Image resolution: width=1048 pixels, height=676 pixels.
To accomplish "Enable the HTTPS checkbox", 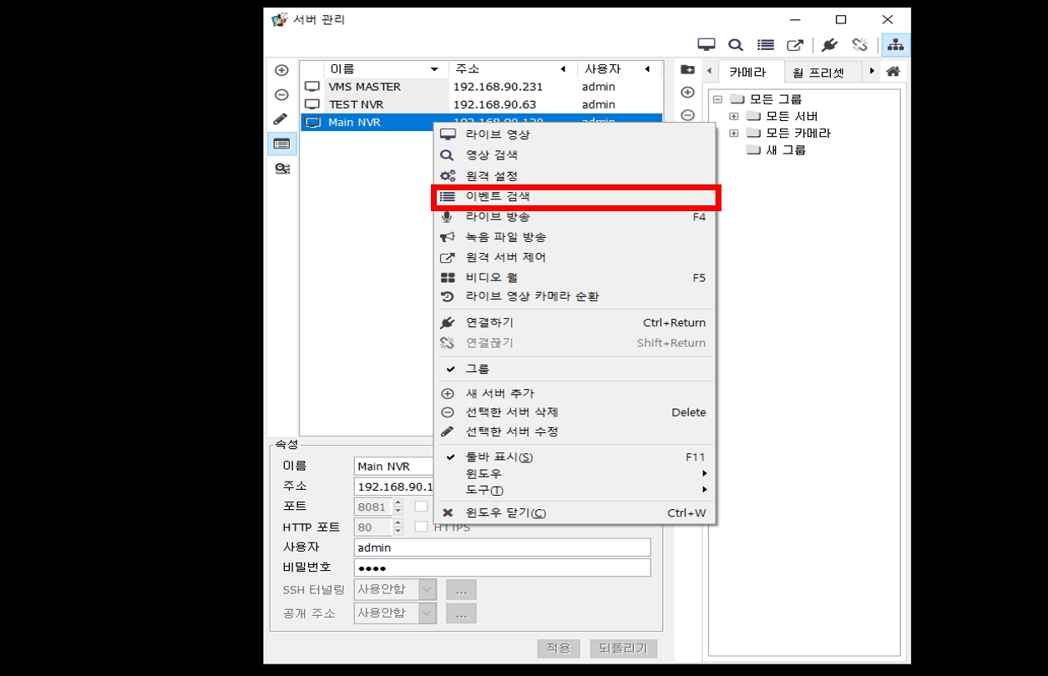I will pyautogui.click(x=422, y=527).
